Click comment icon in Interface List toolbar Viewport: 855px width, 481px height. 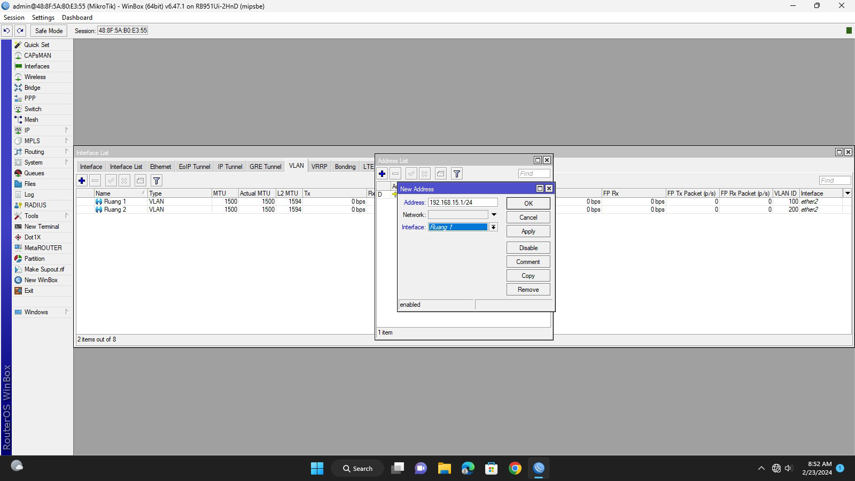[141, 181]
